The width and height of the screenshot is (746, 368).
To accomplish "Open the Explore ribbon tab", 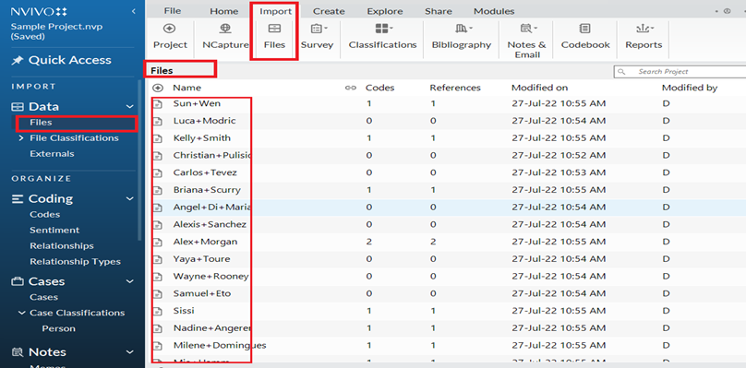I will (x=385, y=11).
